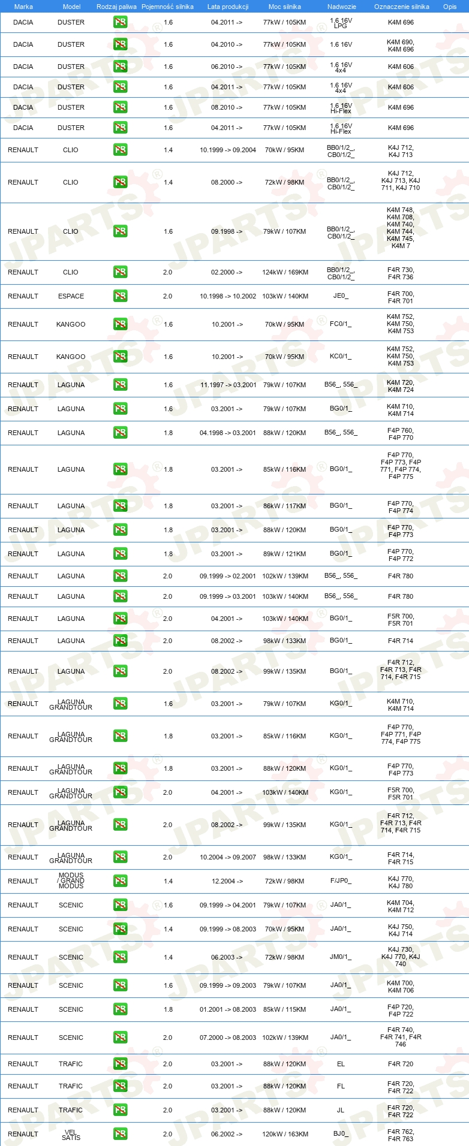Click fuel icon in Laguna 11.1997 row
Screen dimensions: 469x1146
121,385
